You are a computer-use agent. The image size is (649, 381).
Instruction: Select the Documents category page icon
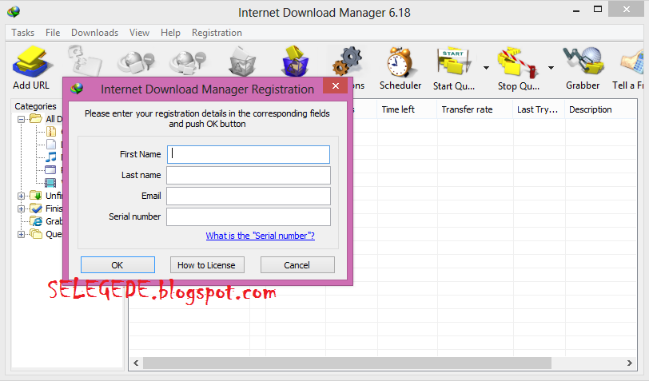point(51,144)
